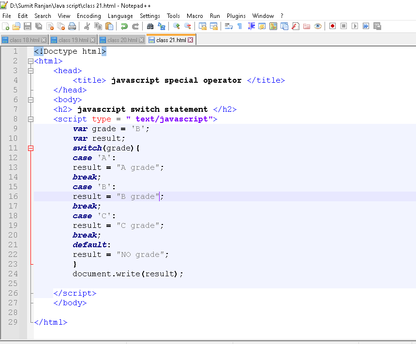The height and width of the screenshot is (344, 416).
Task: Collapse the script tag fold marker
Action: [x=31, y=119]
